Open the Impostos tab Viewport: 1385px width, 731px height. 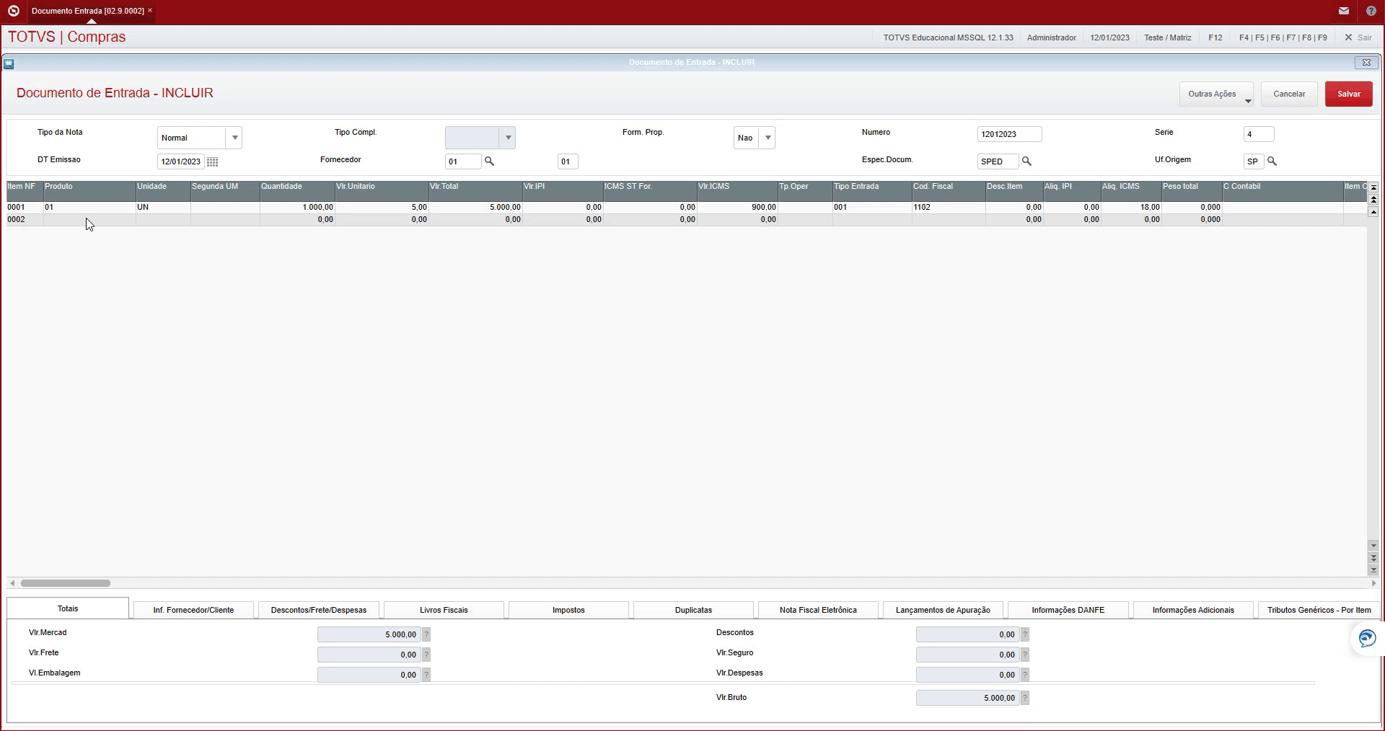pyautogui.click(x=568, y=610)
